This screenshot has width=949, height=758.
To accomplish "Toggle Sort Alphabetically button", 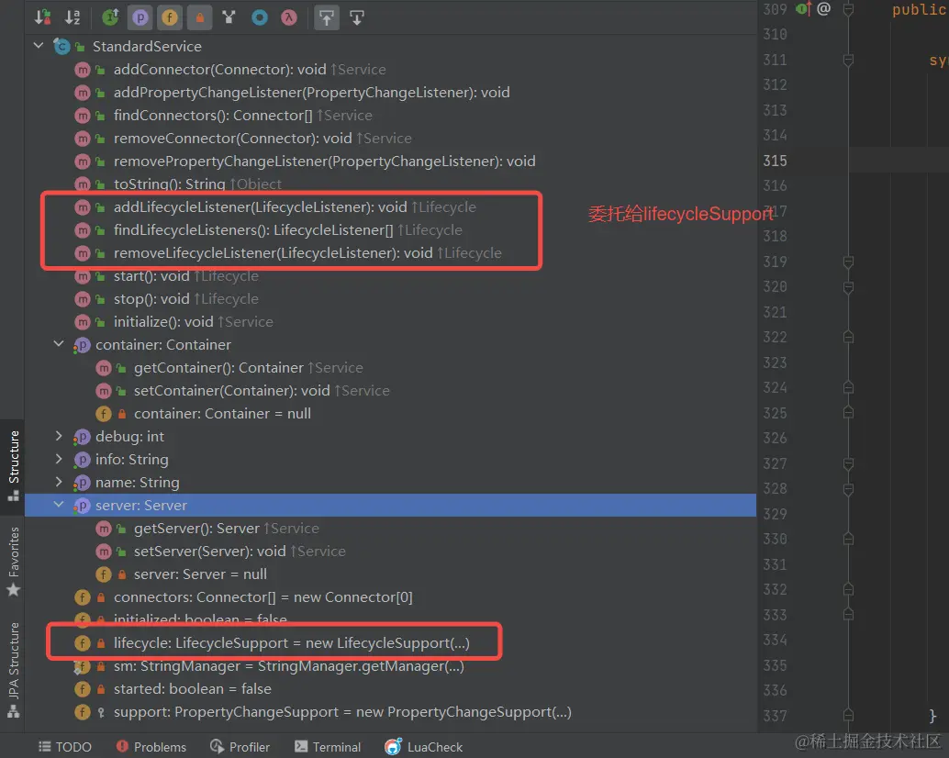I will pos(73,17).
